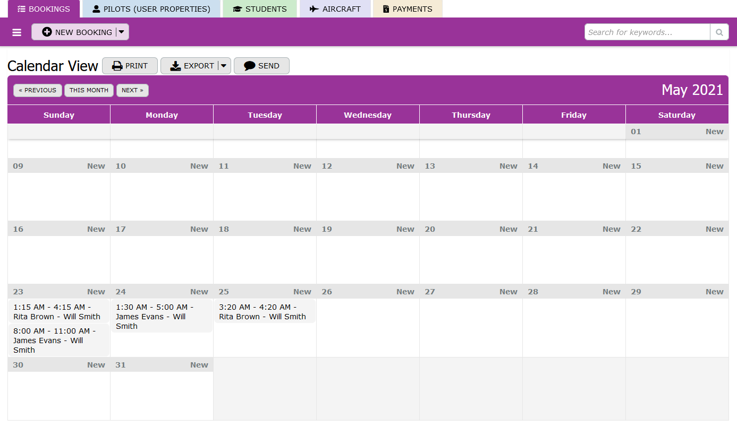This screenshot has height=428, width=737.
Task: Add new booking on May 26
Action: click(x=405, y=292)
